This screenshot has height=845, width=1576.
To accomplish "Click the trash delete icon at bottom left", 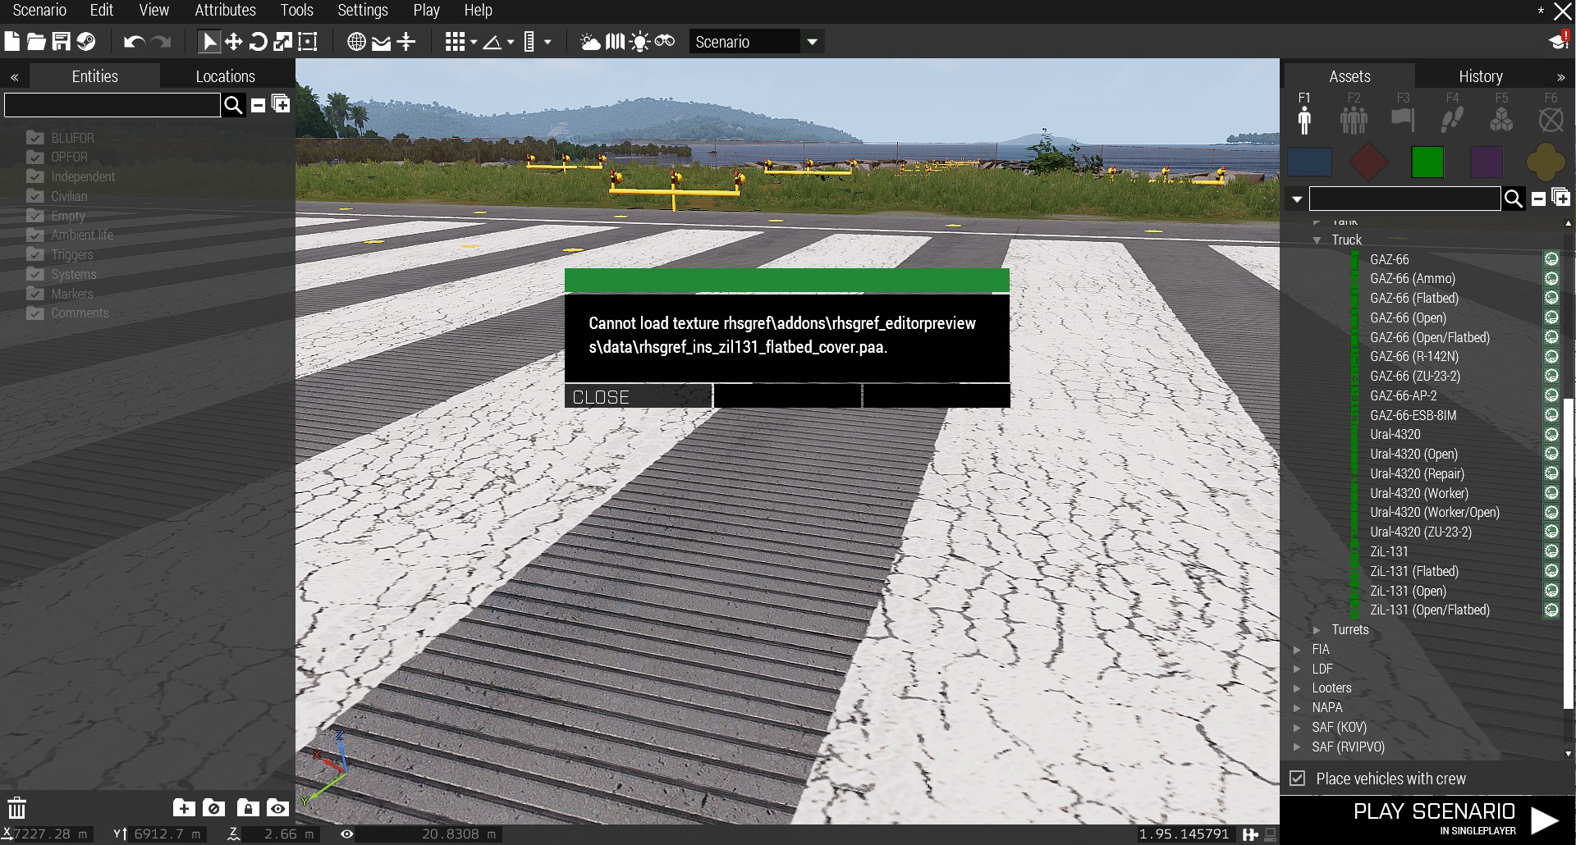I will pos(17,807).
